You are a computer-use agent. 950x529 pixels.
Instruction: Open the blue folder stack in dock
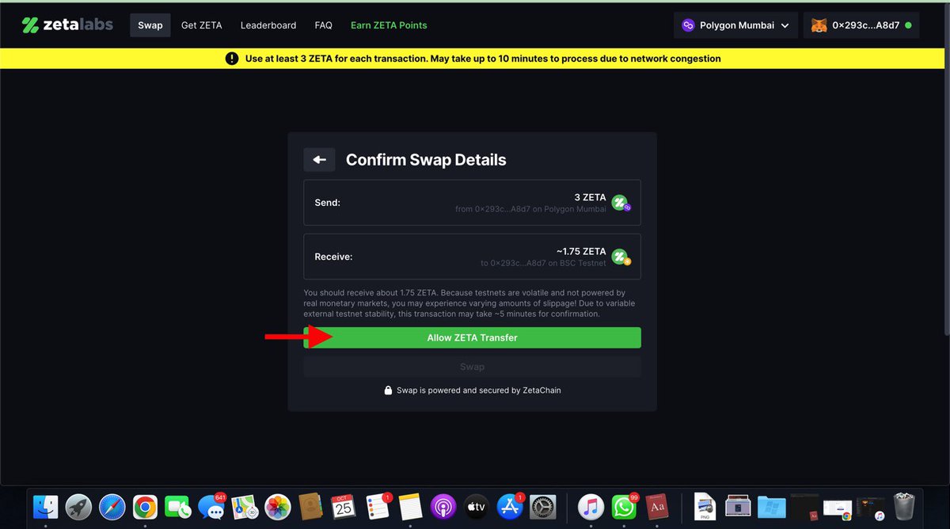tap(771, 506)
